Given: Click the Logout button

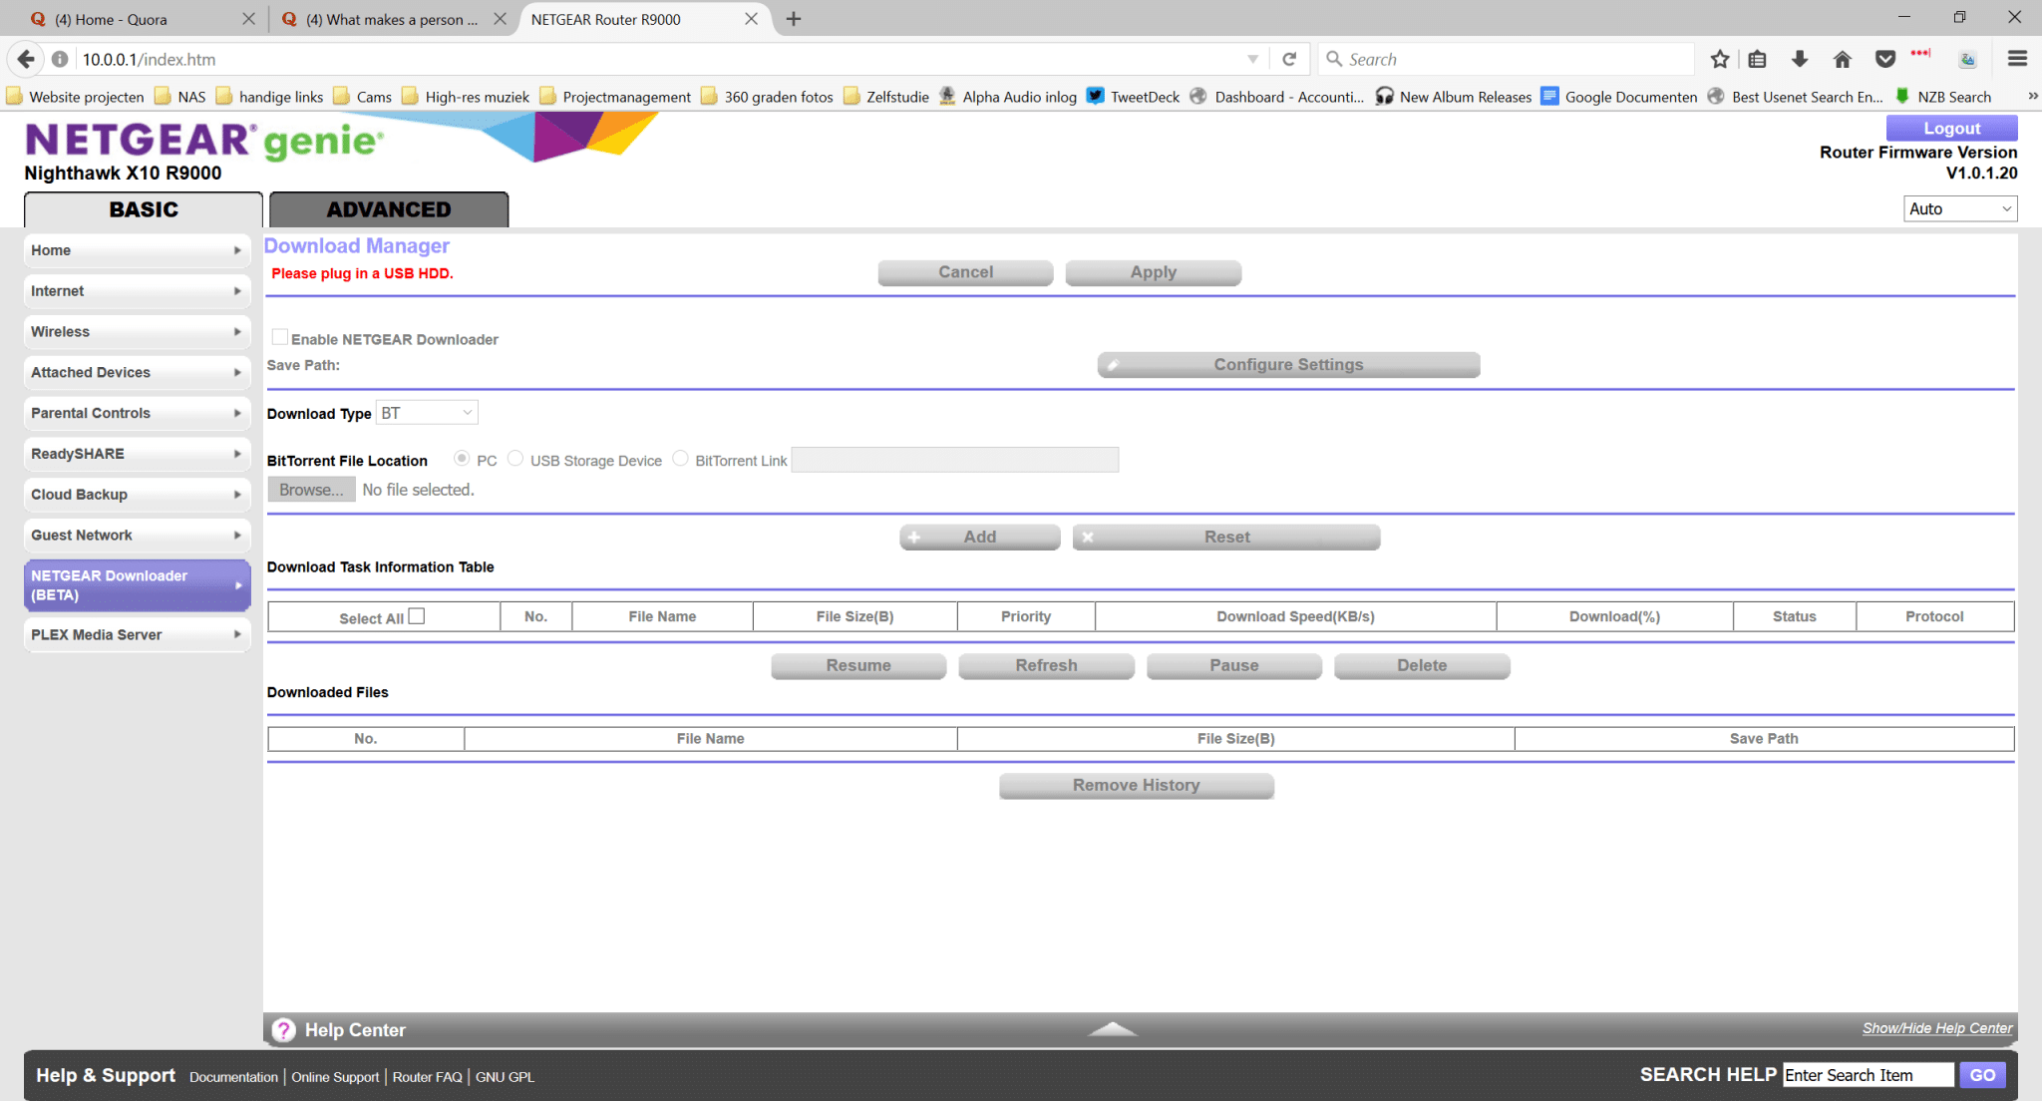Looking at the screenshot, I should (x=1952, y=128).
